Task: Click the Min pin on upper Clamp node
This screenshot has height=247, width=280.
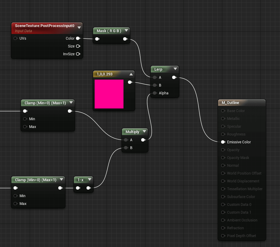Action: [x=25, y=119]
